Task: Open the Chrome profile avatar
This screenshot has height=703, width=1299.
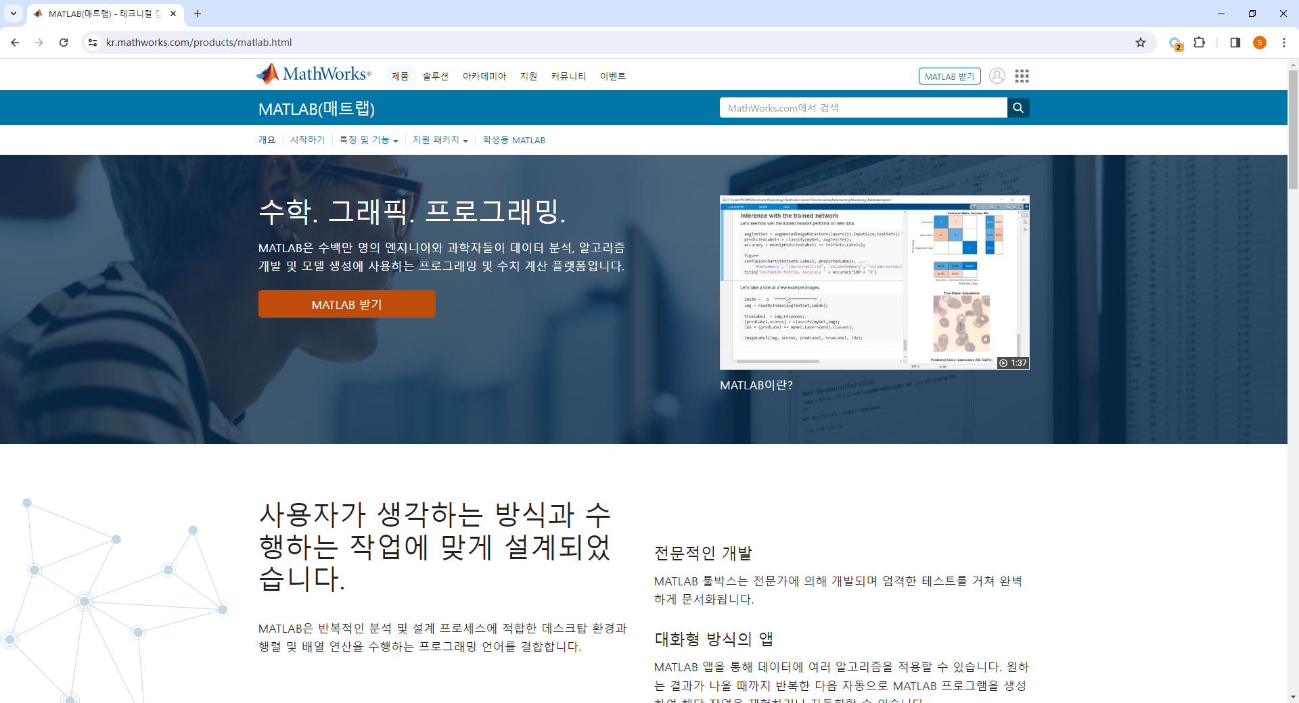Action: point(1259,43)
